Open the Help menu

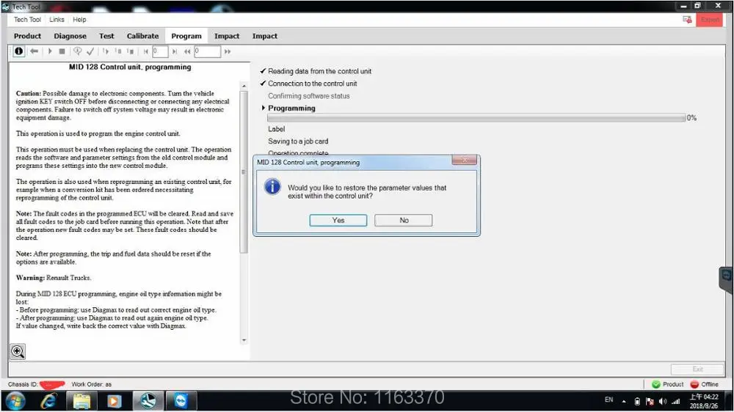pyautogui.click(x=79, y=20)
